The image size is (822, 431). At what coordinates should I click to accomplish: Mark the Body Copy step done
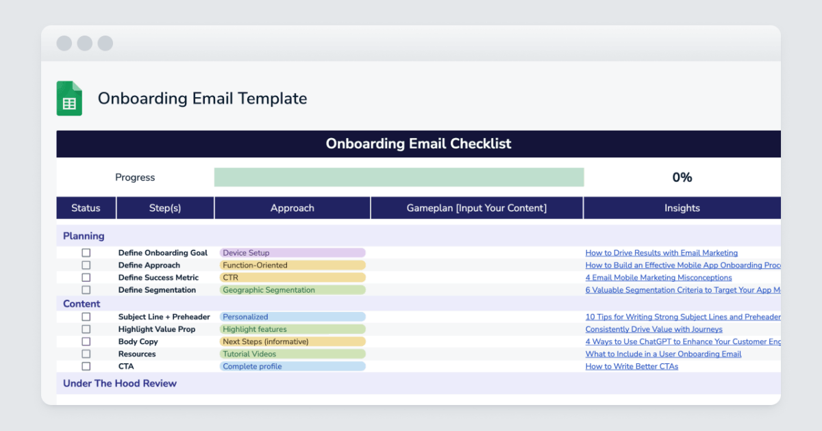(x=86, y=341)
